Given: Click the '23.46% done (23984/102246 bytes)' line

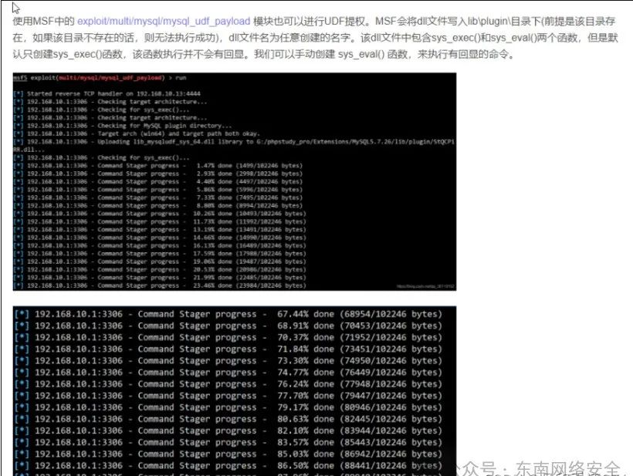Looking at the screenshot, I should pos(160,285).
